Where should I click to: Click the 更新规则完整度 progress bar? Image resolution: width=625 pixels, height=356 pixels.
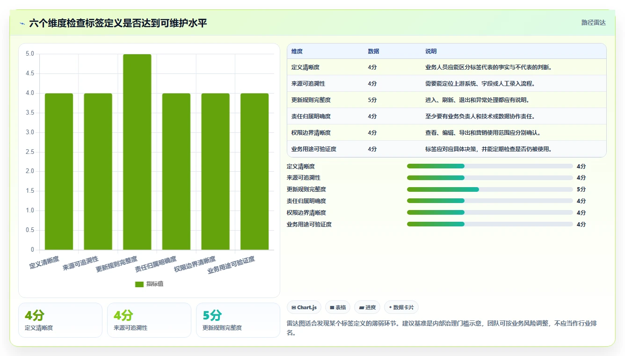coord(490,189)
